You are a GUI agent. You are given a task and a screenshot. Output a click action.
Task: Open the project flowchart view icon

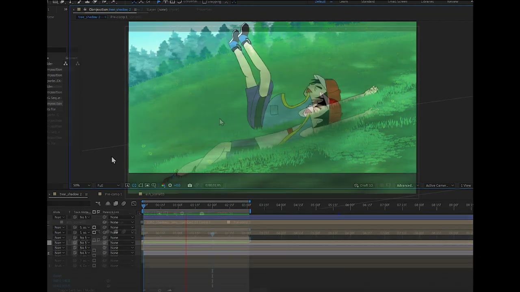click(x=65, y=64)
